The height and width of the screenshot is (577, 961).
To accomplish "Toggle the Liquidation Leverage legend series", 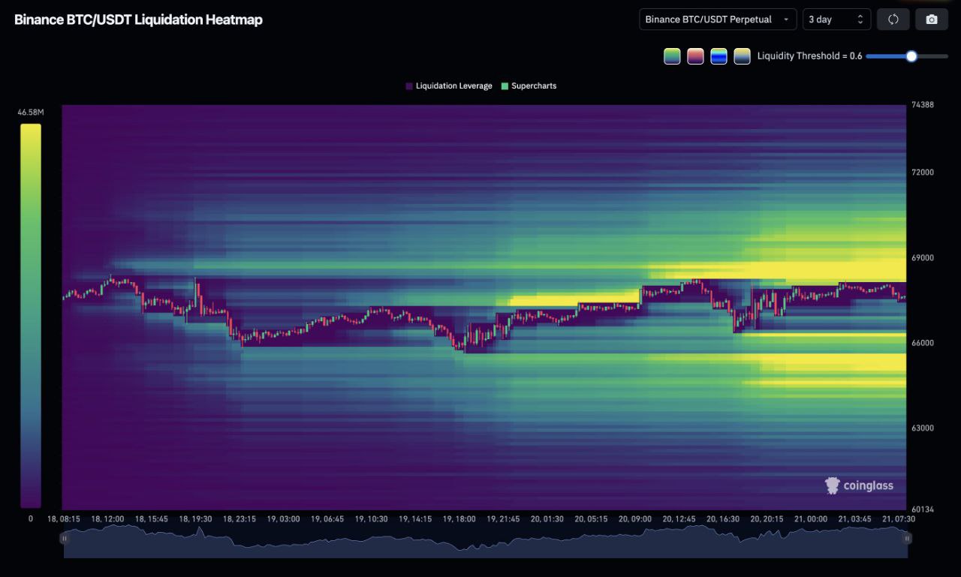I will point(449,86).
